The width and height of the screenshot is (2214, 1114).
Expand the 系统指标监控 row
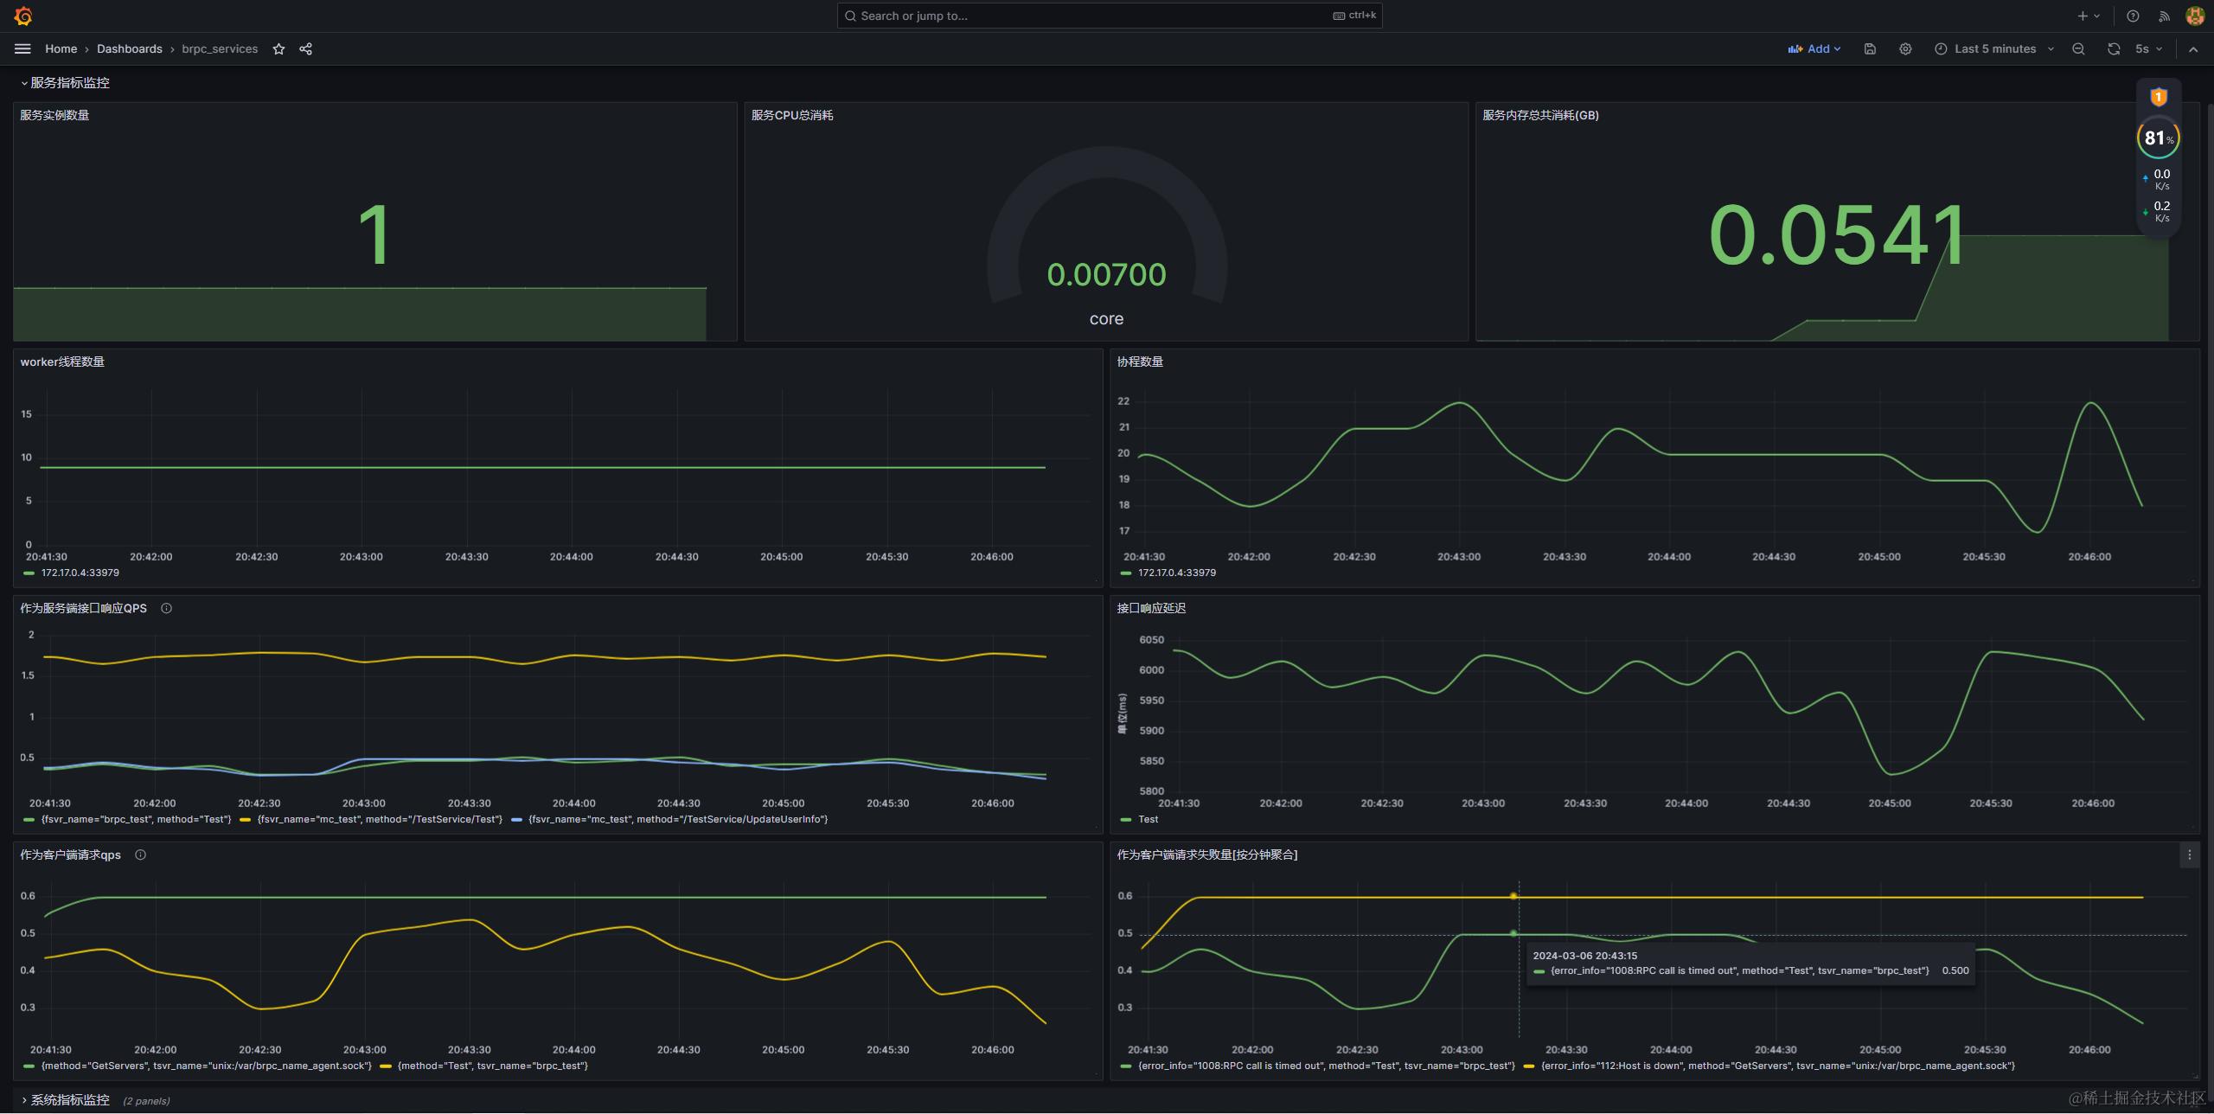coord(69,1100)
